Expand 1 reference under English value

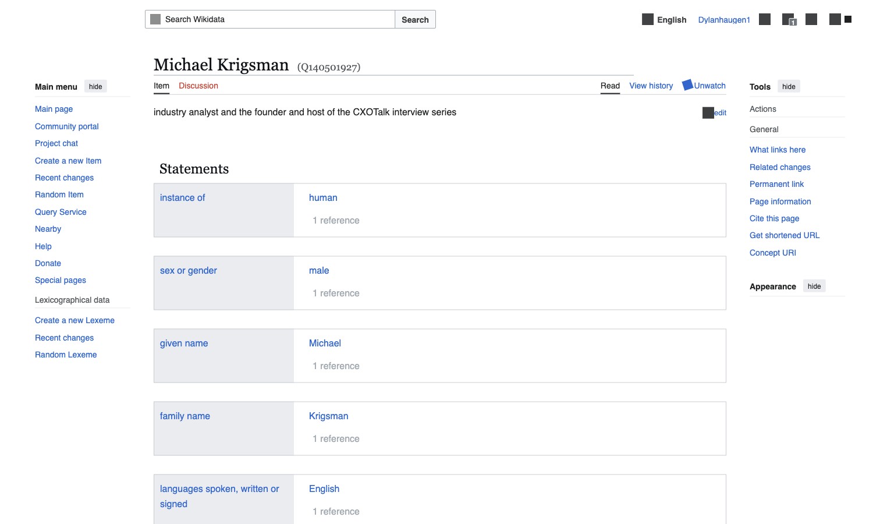[x=336, y=512]
